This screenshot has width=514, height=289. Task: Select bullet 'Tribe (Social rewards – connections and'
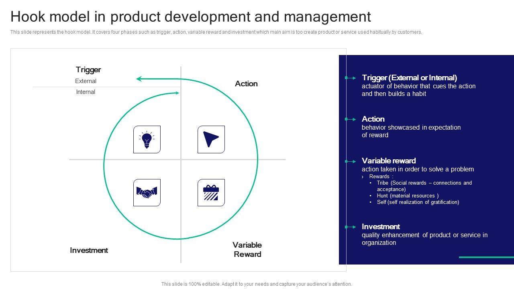tap(424, 183)
